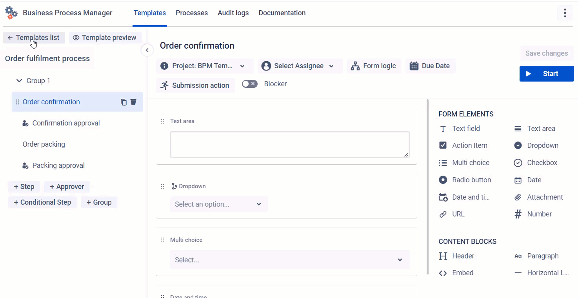Add a Radio button element
The image size is (578, 298).
[x=465, y=180]
